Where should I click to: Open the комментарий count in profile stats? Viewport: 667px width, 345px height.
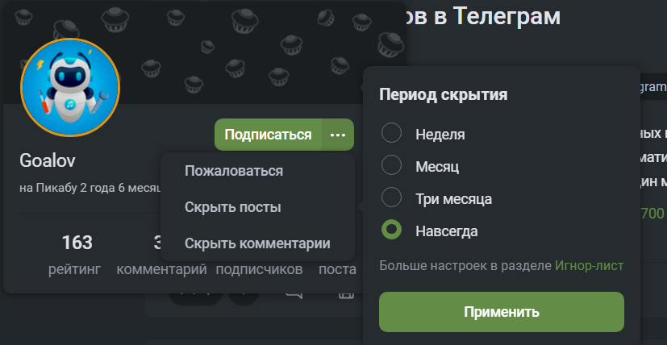click(x=161, y=269)
